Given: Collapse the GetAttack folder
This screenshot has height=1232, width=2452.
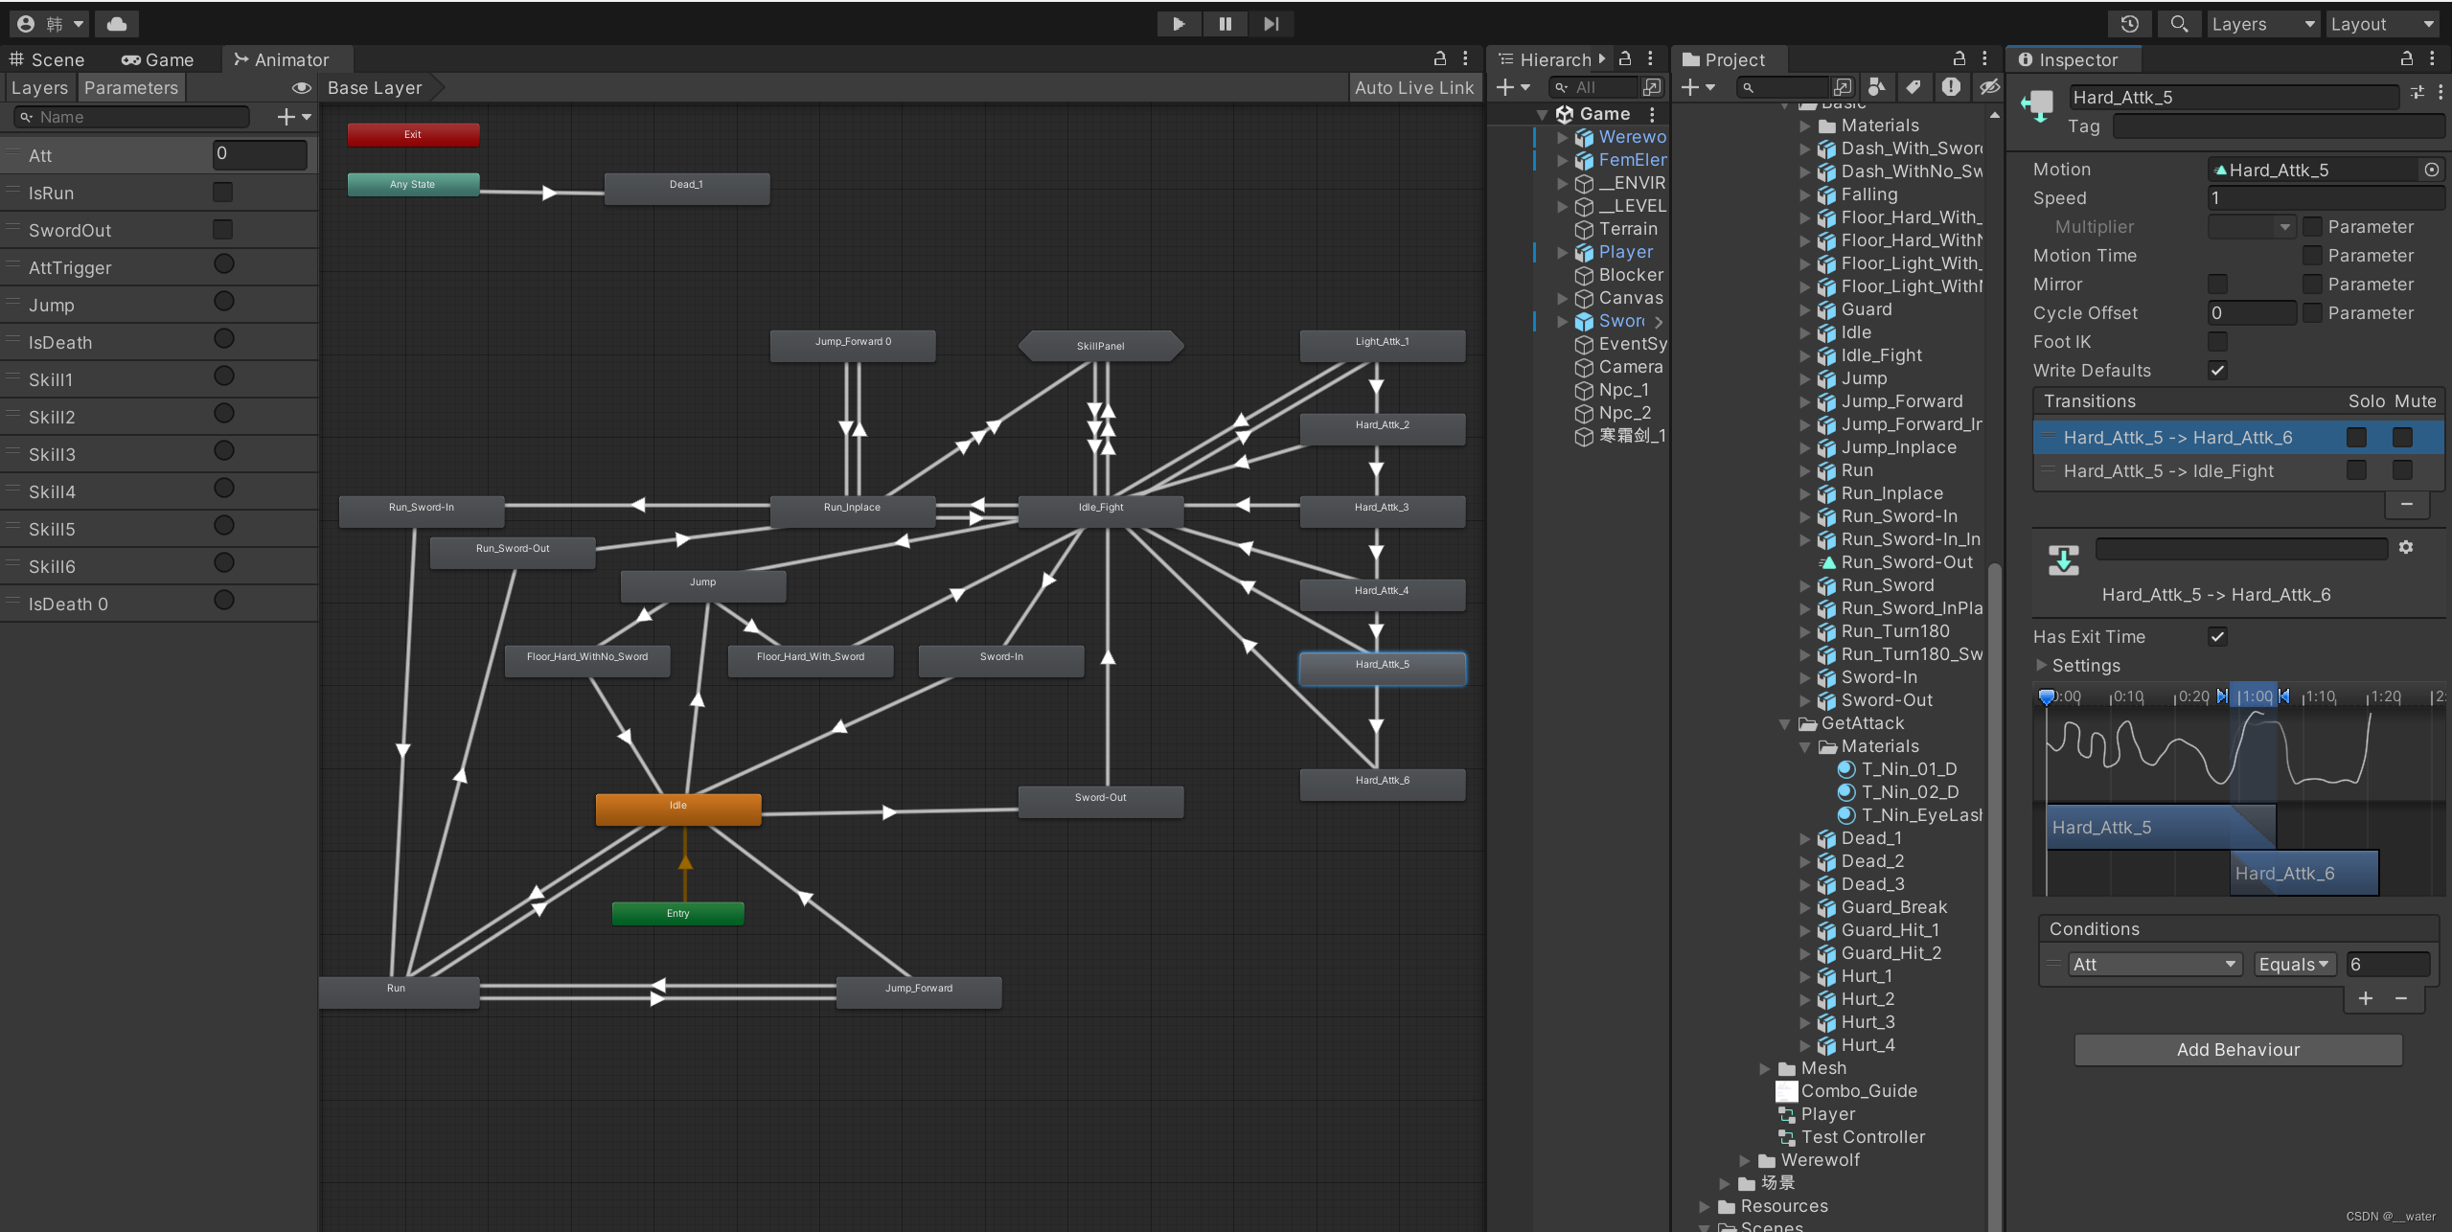Looking at the screenshot, I should pos(1784,724).
